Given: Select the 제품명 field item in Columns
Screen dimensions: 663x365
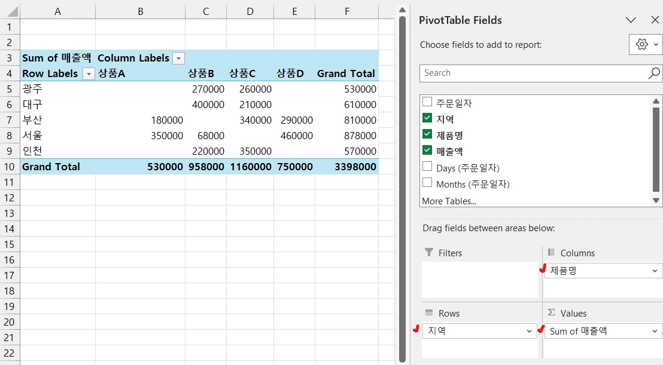Looking at the screenshot, I should (603, 271).
